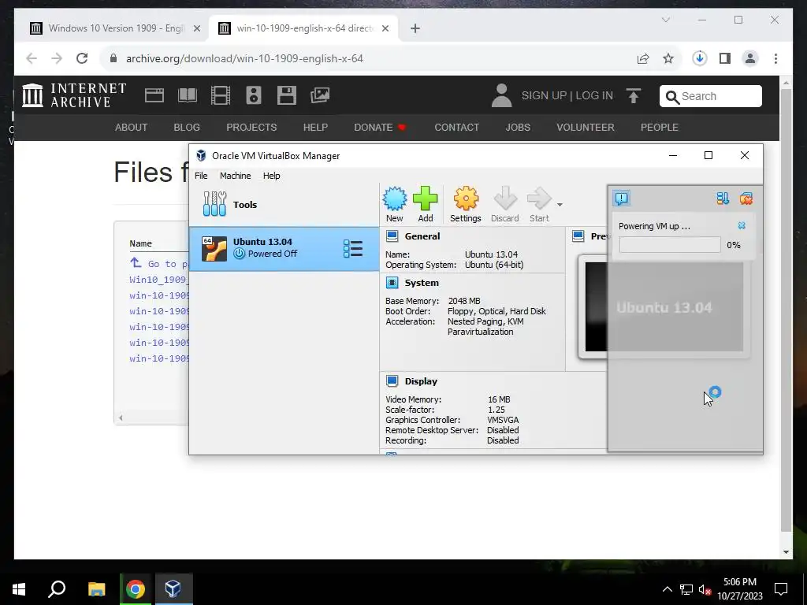Click the New VM toolbar icon

pos(395,204)
